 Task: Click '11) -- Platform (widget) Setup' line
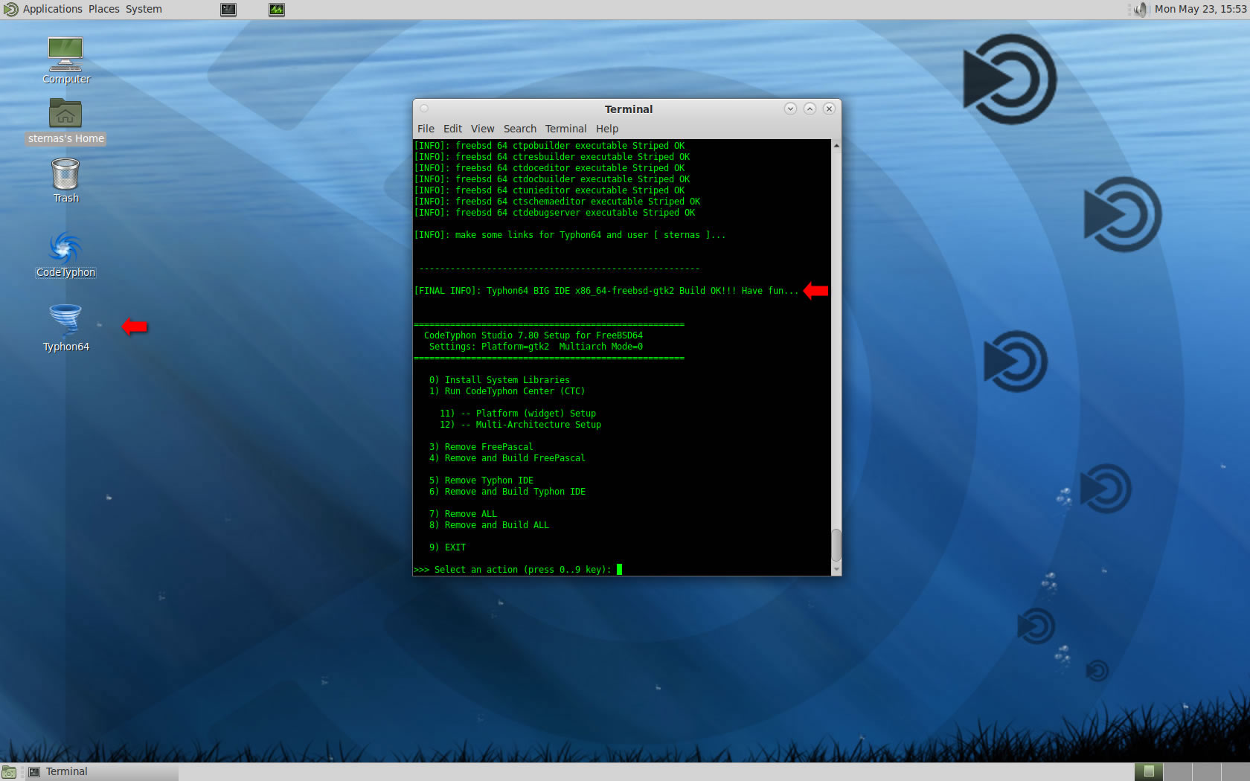[518, 414]
